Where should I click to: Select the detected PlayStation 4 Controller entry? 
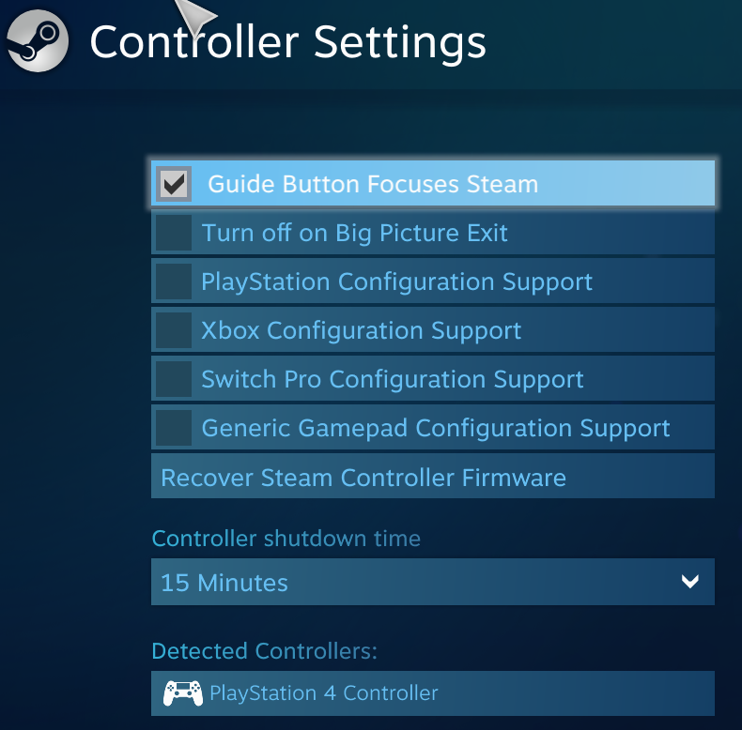[324, 694]
